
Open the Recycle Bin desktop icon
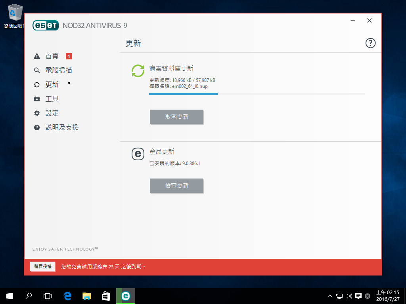15,16
